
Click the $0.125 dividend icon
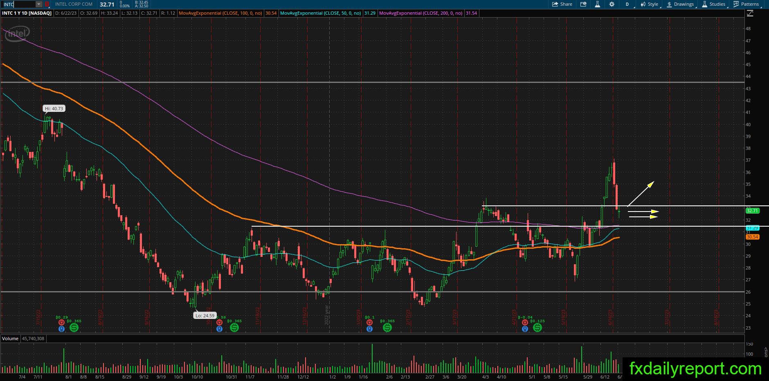point(537,327)
